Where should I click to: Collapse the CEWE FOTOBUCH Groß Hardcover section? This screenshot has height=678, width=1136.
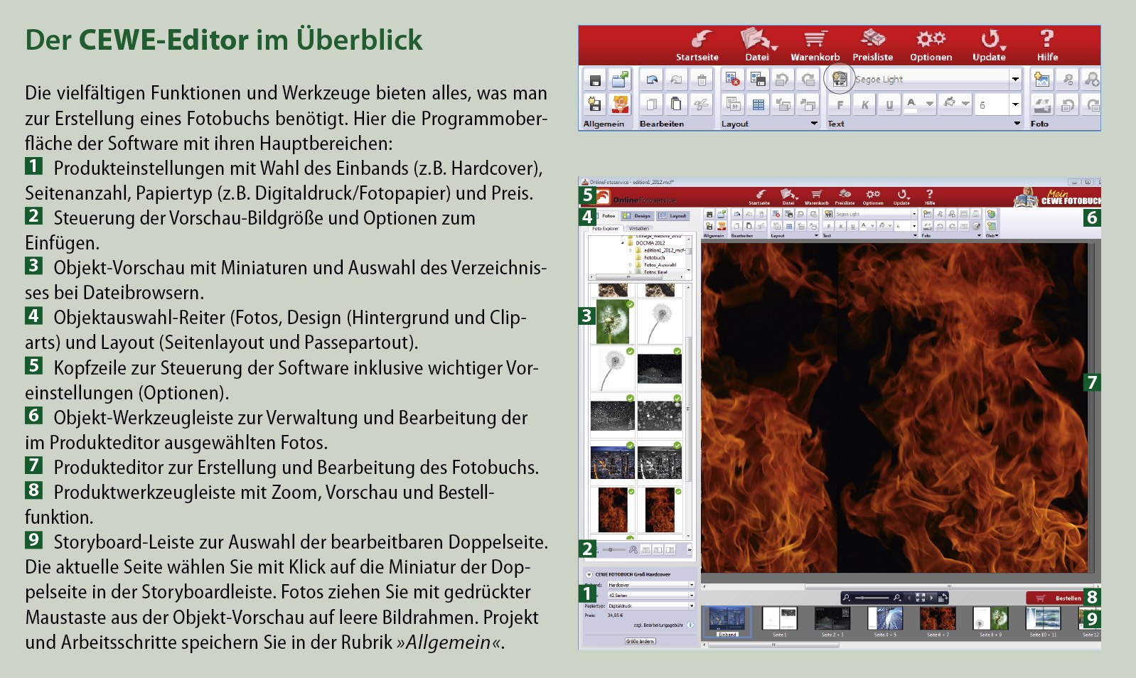pyautogui.click(x=589, y=574)
